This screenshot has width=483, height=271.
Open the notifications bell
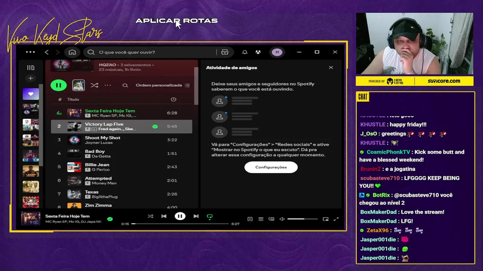coord(245,52)
